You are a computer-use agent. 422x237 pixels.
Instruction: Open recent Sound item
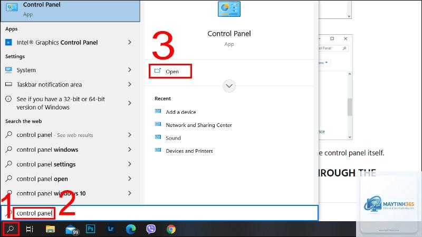(x=168, y=138)
